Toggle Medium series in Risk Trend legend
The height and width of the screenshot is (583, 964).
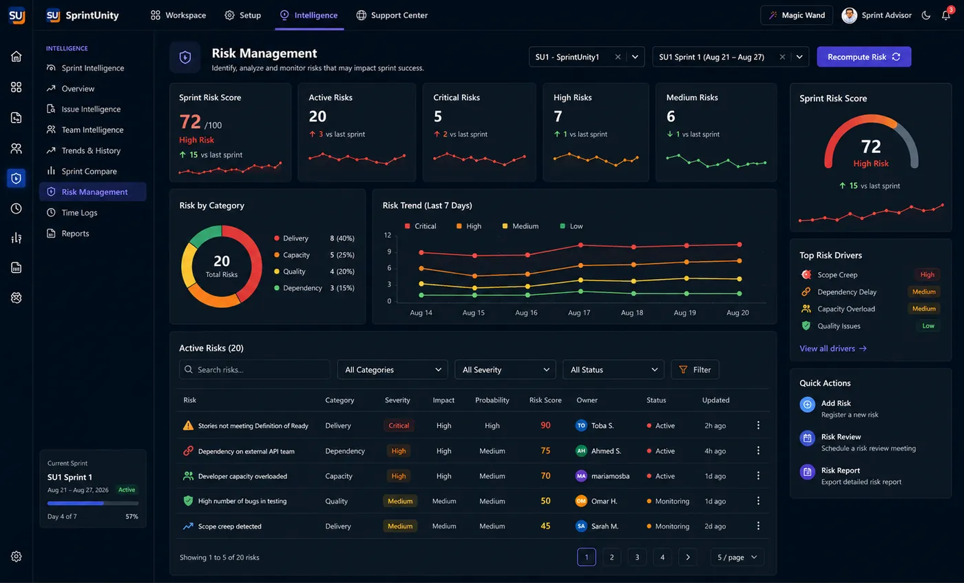click(521, 226)
